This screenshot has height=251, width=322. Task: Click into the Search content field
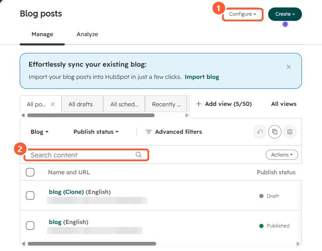pyautogui.click(x=86, y=155)
